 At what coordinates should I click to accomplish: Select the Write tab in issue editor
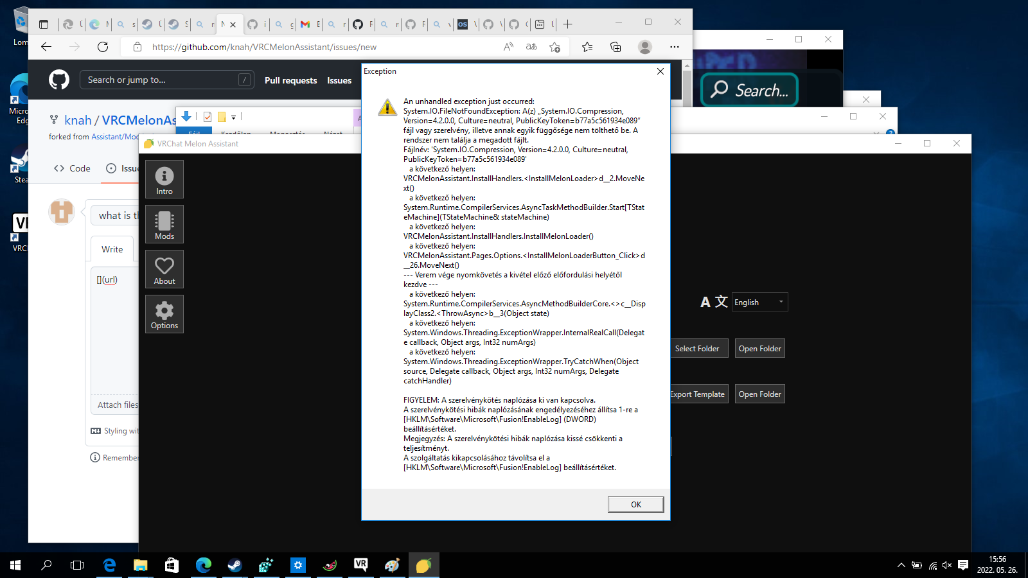tap(112, 249)
